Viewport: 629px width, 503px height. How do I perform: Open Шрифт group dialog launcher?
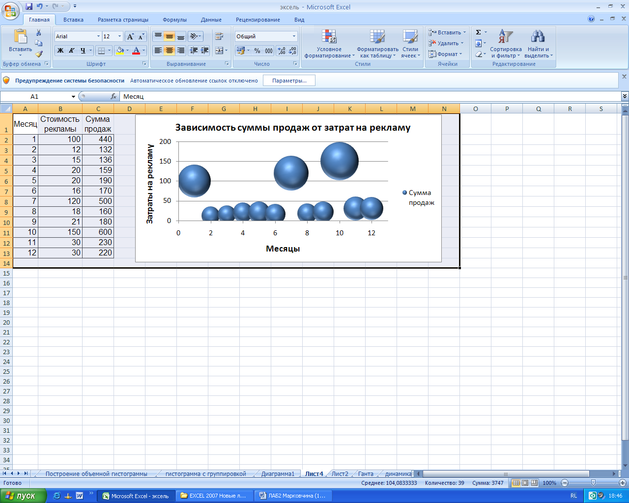coord(144,64)
